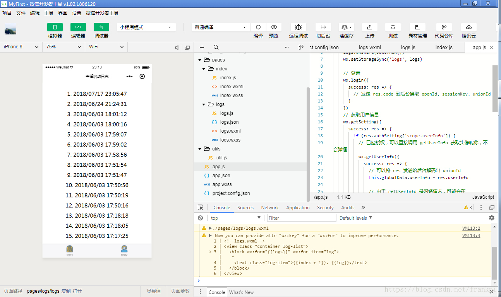Screen dimensions: 501x297
Task: Switch to the Application devtools tab
Action: coord(298,208)
